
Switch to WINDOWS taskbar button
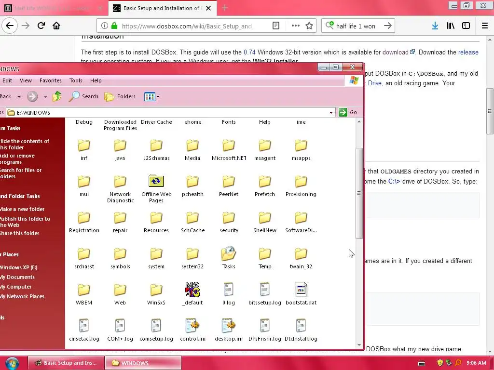point(143,363)
